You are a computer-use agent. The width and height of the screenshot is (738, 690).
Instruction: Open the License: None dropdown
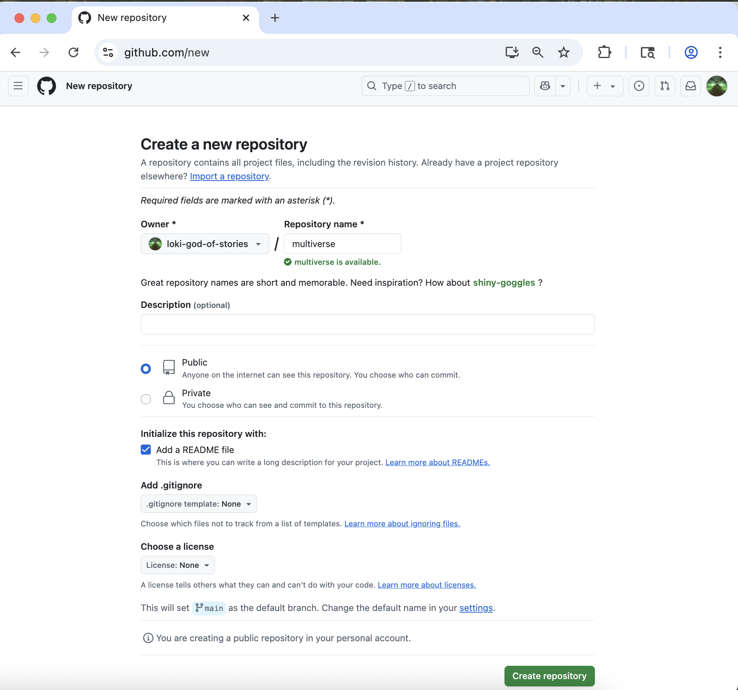click(177, 565)
